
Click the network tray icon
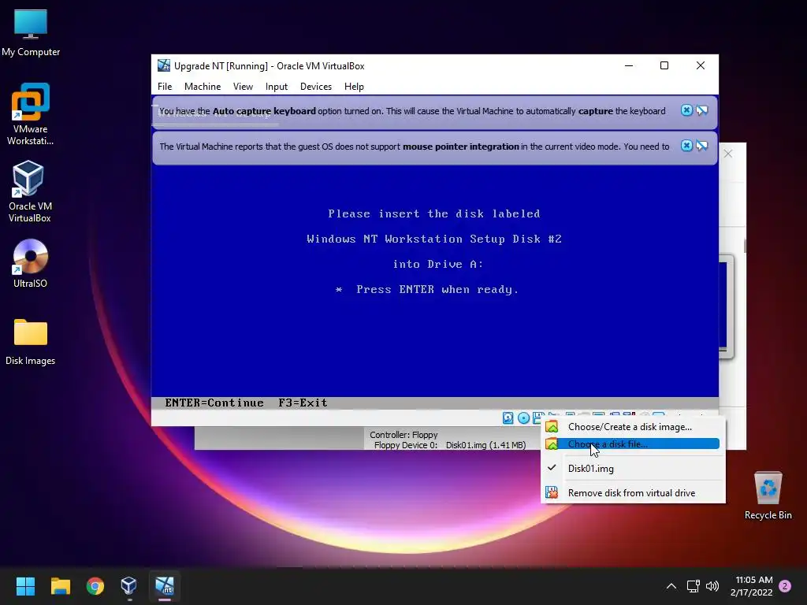pos(693,586)
